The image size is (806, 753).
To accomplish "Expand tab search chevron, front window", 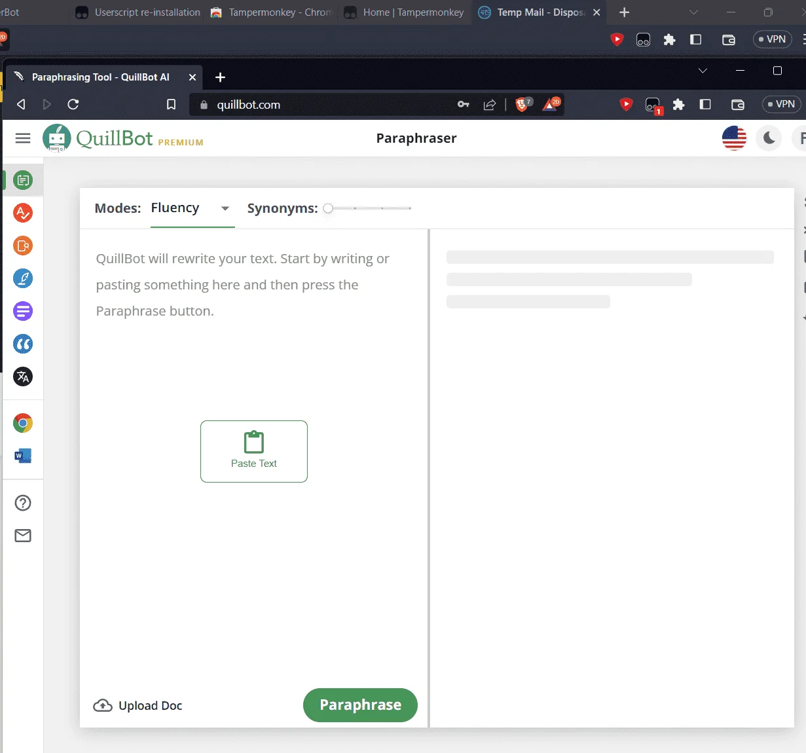I will click(x=703, y=71).
